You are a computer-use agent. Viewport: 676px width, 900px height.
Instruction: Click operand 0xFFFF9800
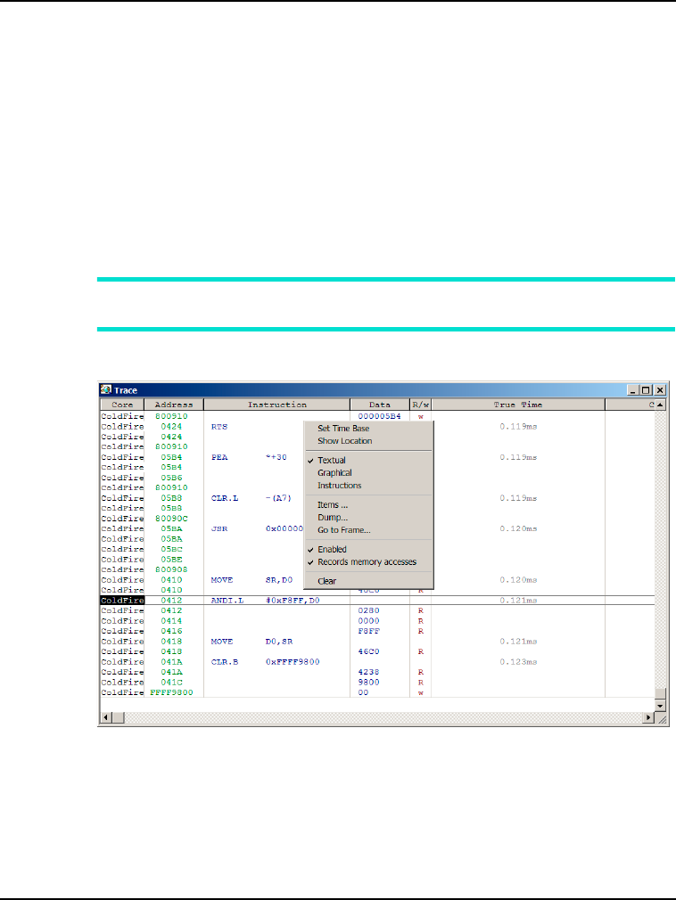pyautogui.click(x=293, y=662)
